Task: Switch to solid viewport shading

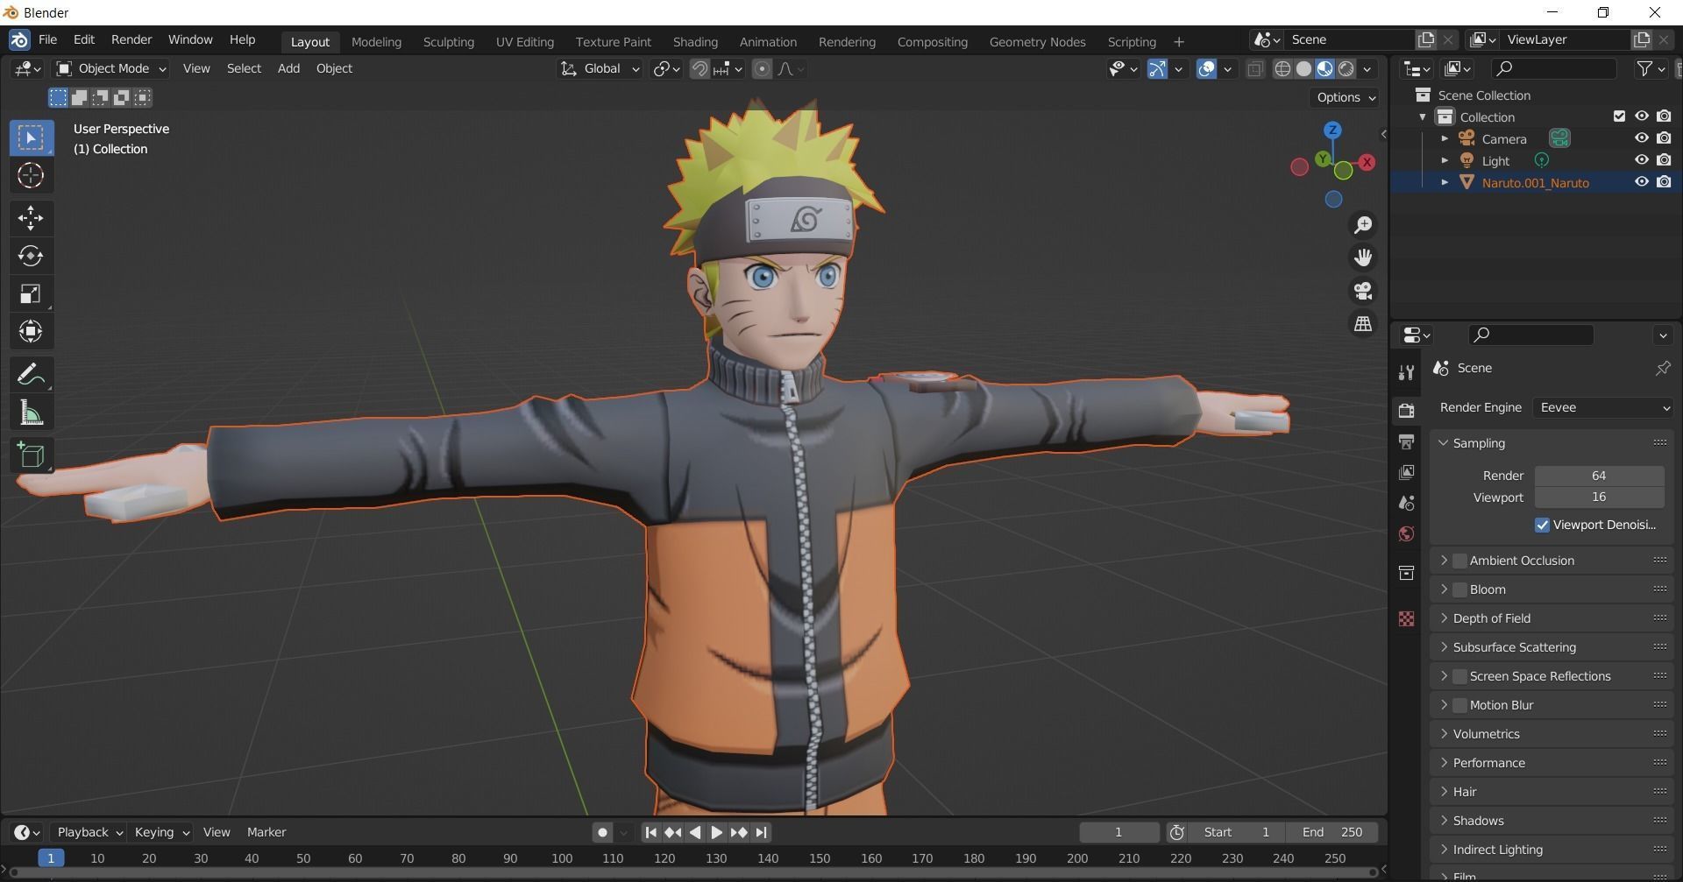Action: tap(1304, 68)
